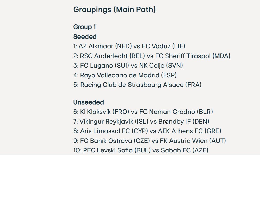Select the Group 1 heading
The image size is (260, 221).
click(x=85, y=27)
